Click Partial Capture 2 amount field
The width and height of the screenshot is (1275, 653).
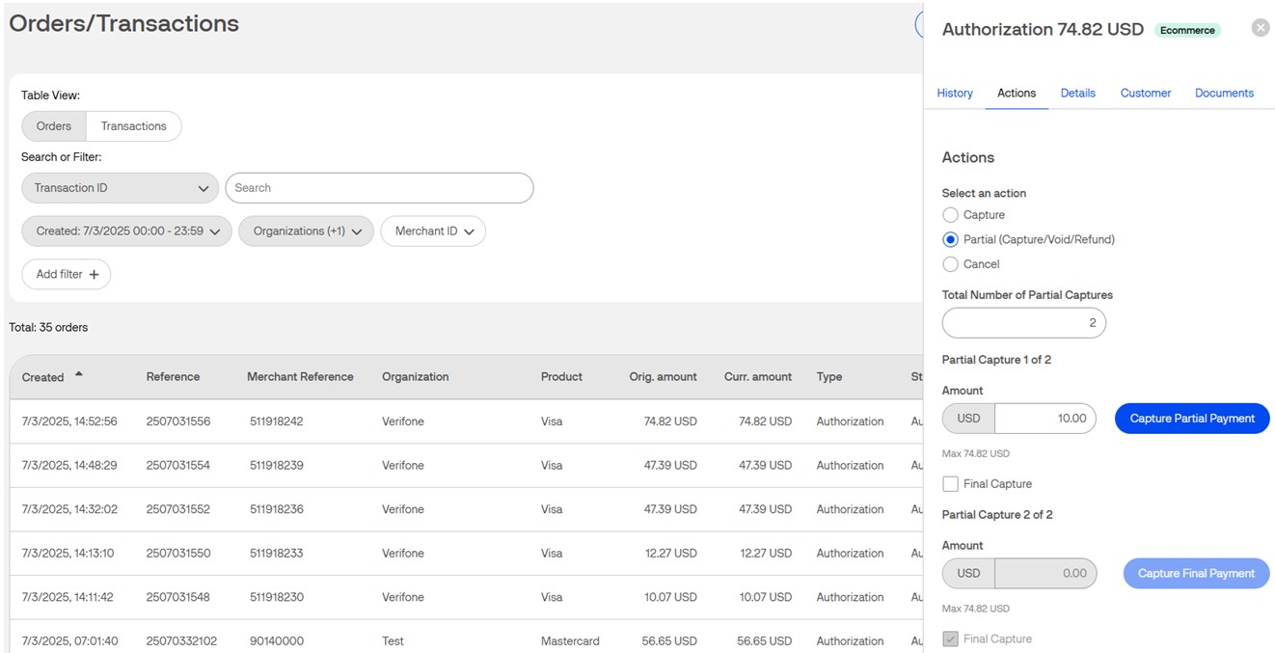1045,574
